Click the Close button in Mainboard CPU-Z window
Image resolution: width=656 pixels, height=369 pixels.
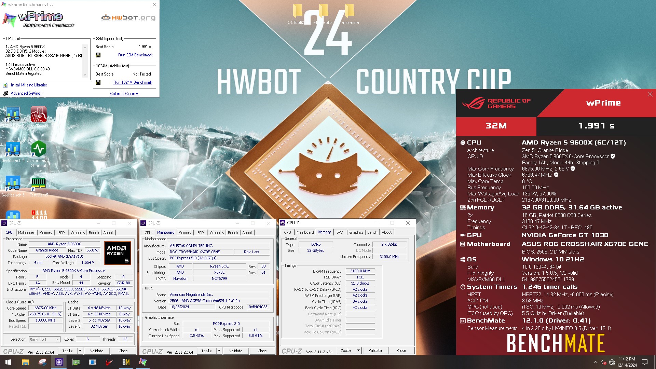click(262, 351)
